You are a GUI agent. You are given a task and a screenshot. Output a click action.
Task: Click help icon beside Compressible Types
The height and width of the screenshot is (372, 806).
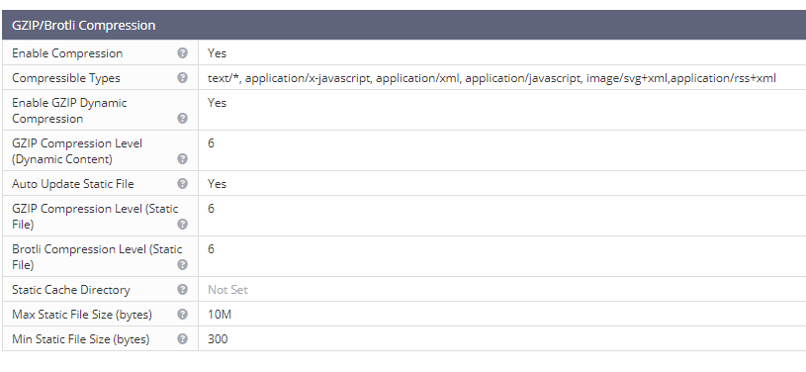(183, 78)
